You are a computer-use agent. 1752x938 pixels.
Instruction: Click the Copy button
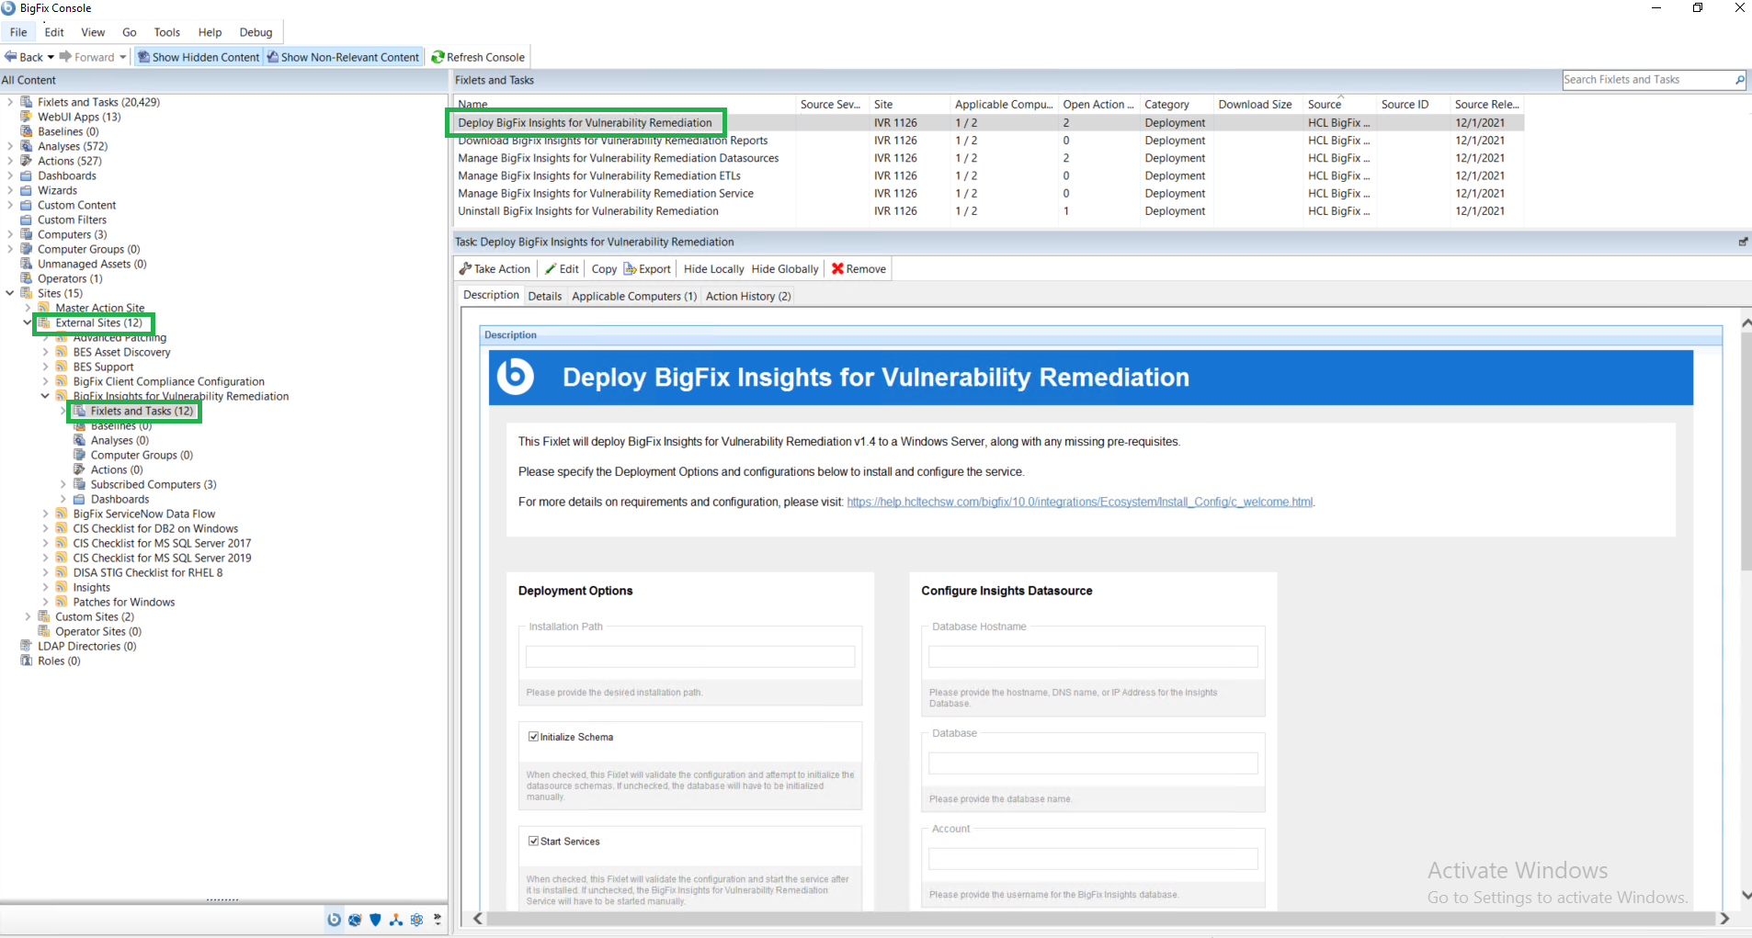(604, 269)
